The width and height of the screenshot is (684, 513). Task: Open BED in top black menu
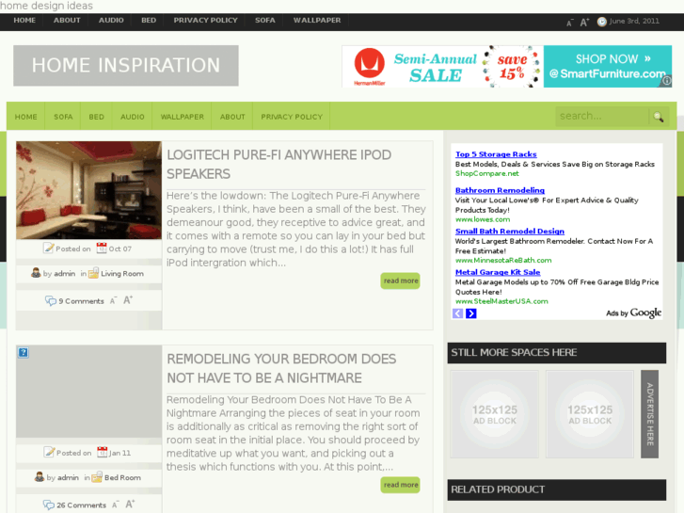coord(149,20)
